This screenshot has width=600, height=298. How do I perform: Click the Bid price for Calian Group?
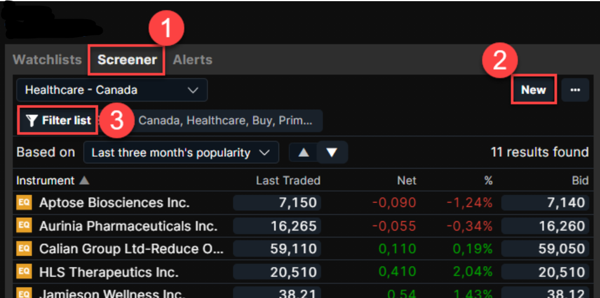545,249
